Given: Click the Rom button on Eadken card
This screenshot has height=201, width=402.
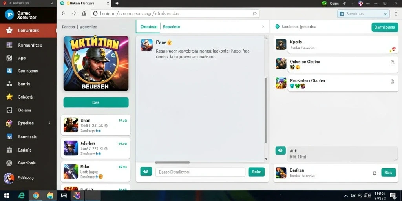Looking at the screenshot, I should point(388,173).
